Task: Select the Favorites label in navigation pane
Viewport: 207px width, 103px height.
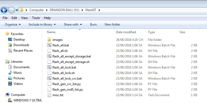Action: coord(17,34)
